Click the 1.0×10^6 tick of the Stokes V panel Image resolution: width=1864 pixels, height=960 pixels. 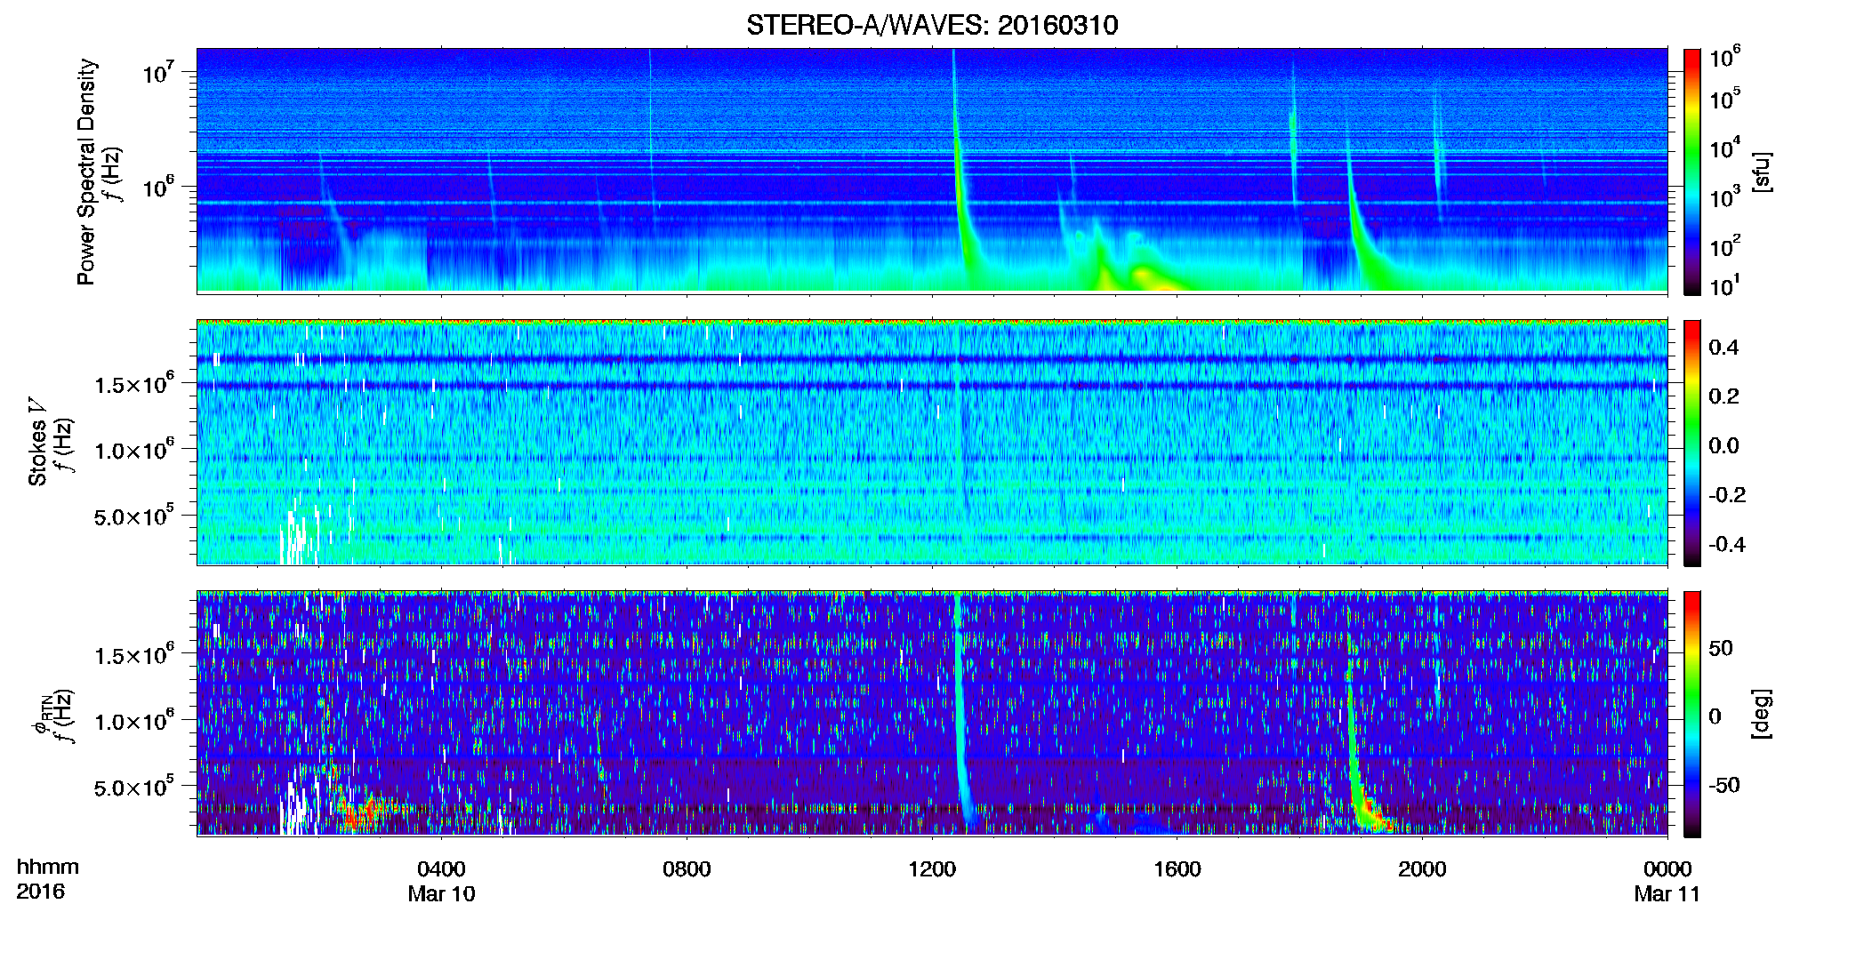(x=134, y=449)
